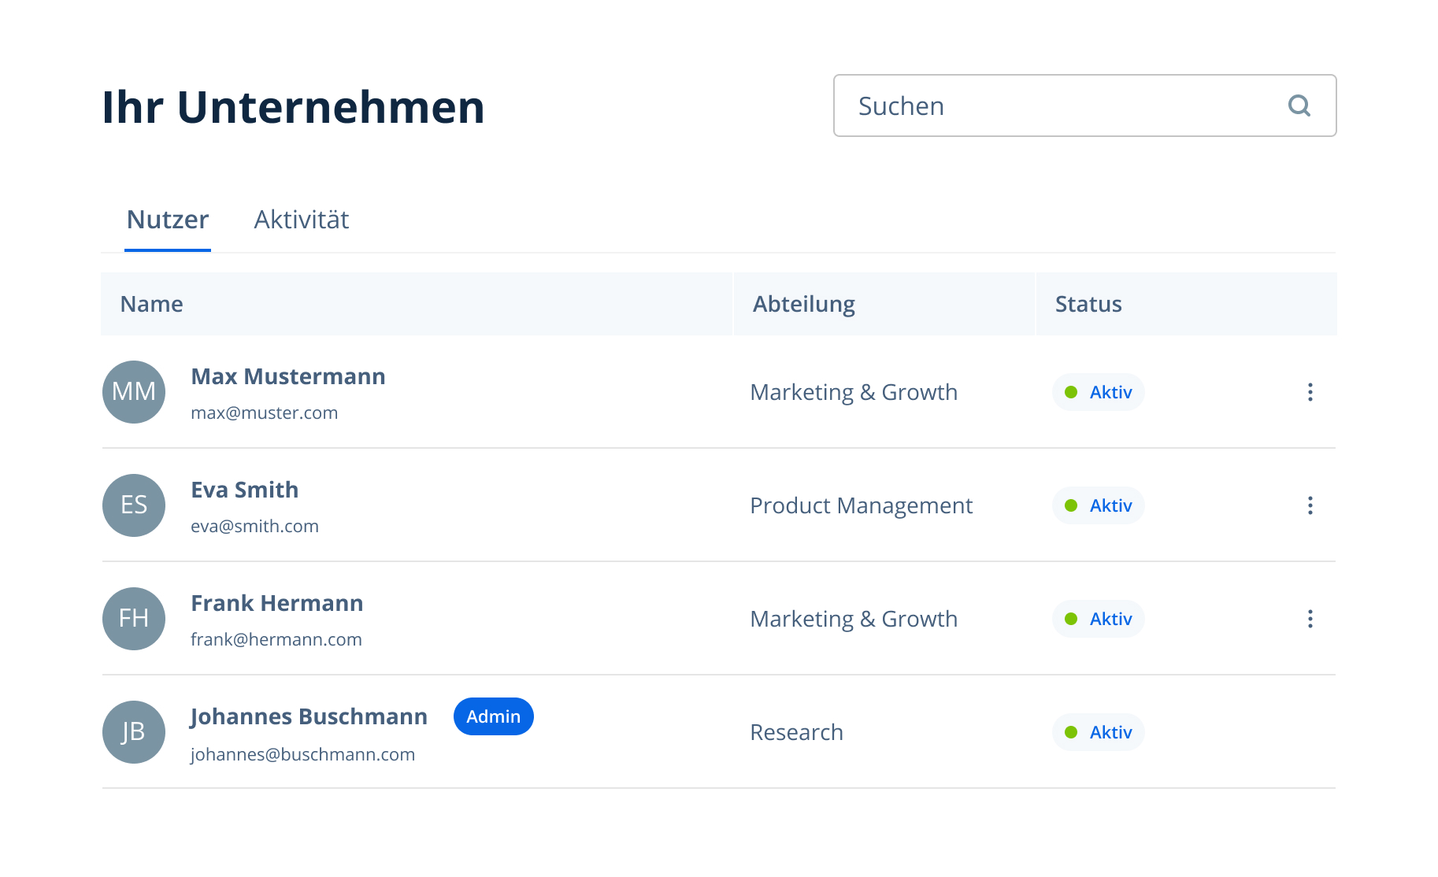Viewport: 1438px width, 877px height.
Task: Select the Nutzer tab
Action: pos(168,220)
